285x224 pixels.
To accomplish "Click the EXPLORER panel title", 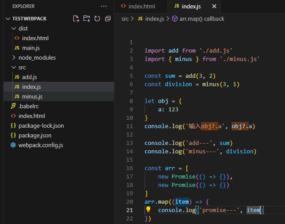I will pyautogui.click(x=23, y=6).
